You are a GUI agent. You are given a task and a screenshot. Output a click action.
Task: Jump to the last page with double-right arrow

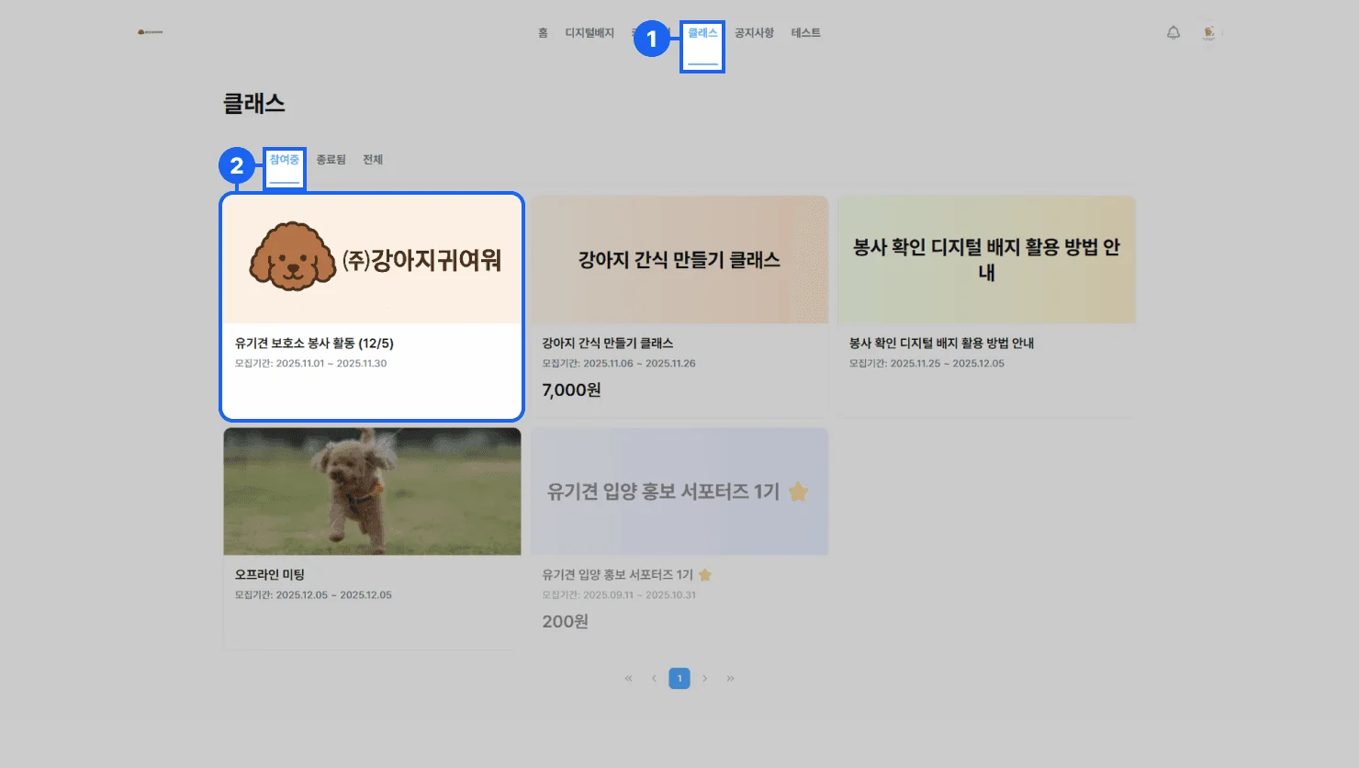(x=731, y=679)
